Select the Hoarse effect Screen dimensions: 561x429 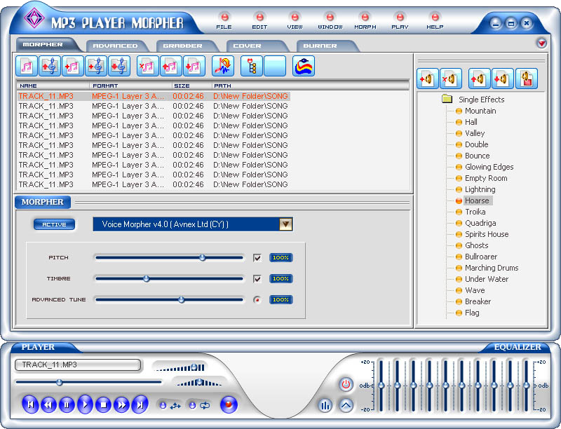[x=477, y=200]
